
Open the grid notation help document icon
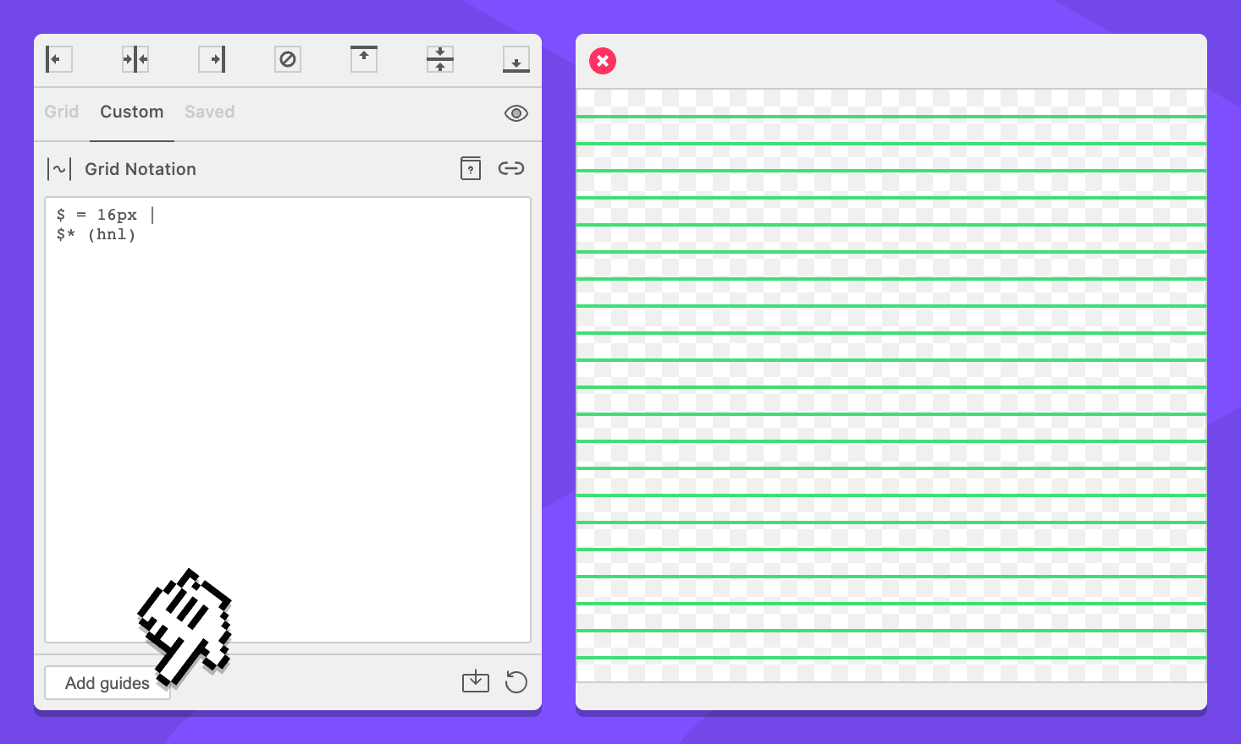pyautogui.click(x=471, y=168)
